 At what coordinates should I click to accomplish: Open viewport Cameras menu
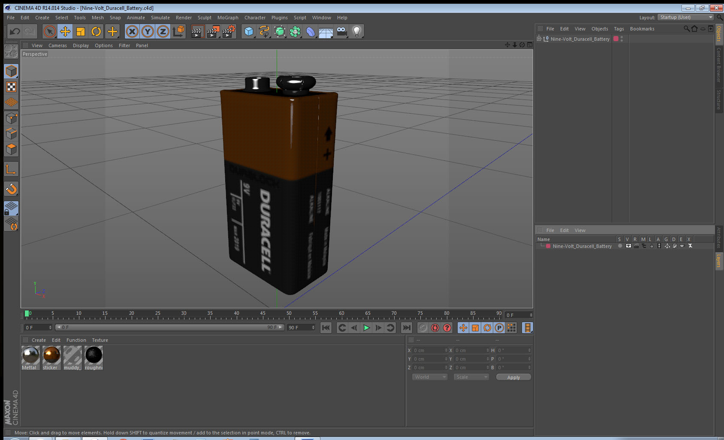[x=57, y=45]
